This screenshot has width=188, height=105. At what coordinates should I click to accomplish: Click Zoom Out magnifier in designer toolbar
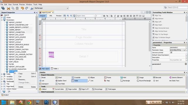click(x=71, y=16)
